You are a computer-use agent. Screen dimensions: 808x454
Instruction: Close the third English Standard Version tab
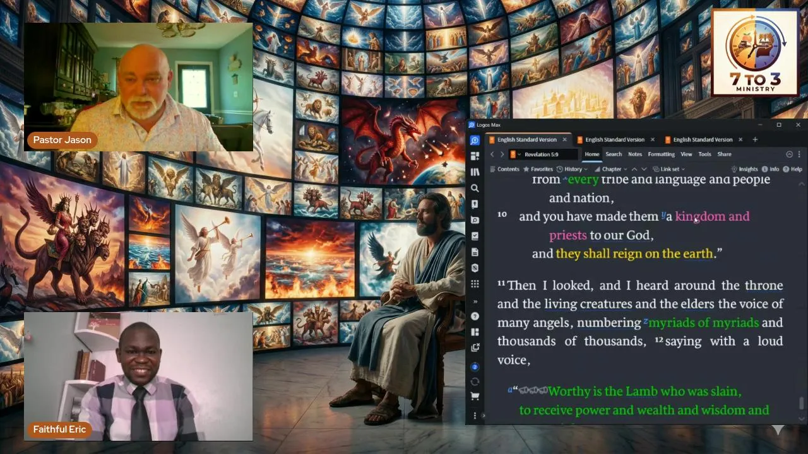740,140
